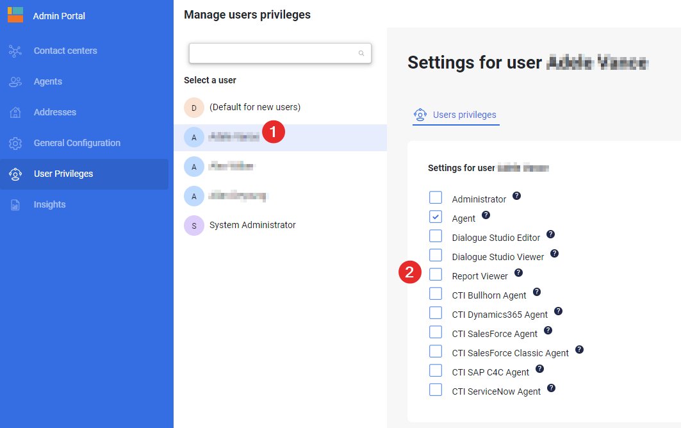Image resolution: width=681 pixels, height=428 pixels.
Task: Click the Agents sidebar icon
Action: [15, 81]
